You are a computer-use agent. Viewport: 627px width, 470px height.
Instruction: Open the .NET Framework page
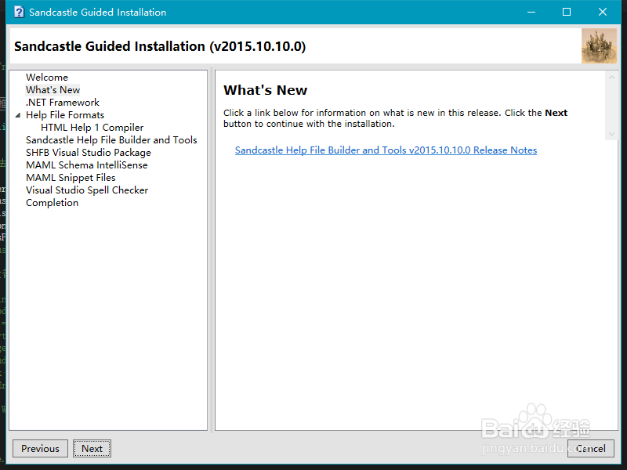pos(63,103)
